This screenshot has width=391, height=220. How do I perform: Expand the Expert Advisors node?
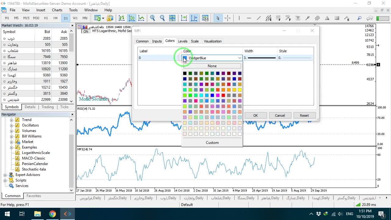pyautogui.click(x=5, y=175)
